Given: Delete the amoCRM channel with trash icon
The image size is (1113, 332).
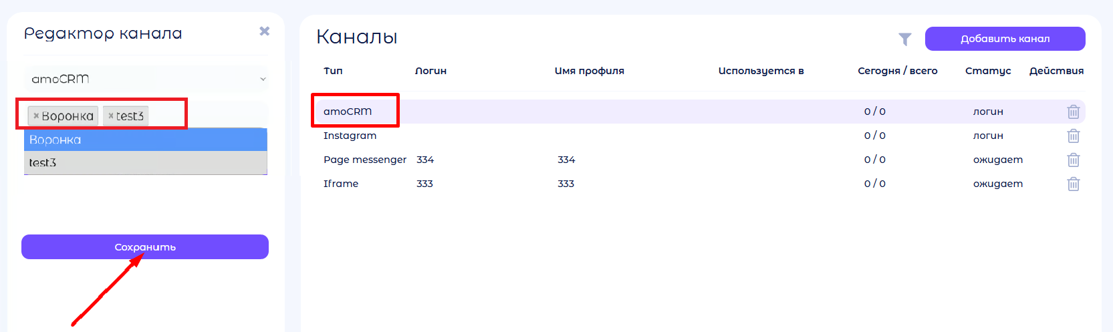Looking at the screenshot, I should pyautogui.click(x=1073, y=112).
